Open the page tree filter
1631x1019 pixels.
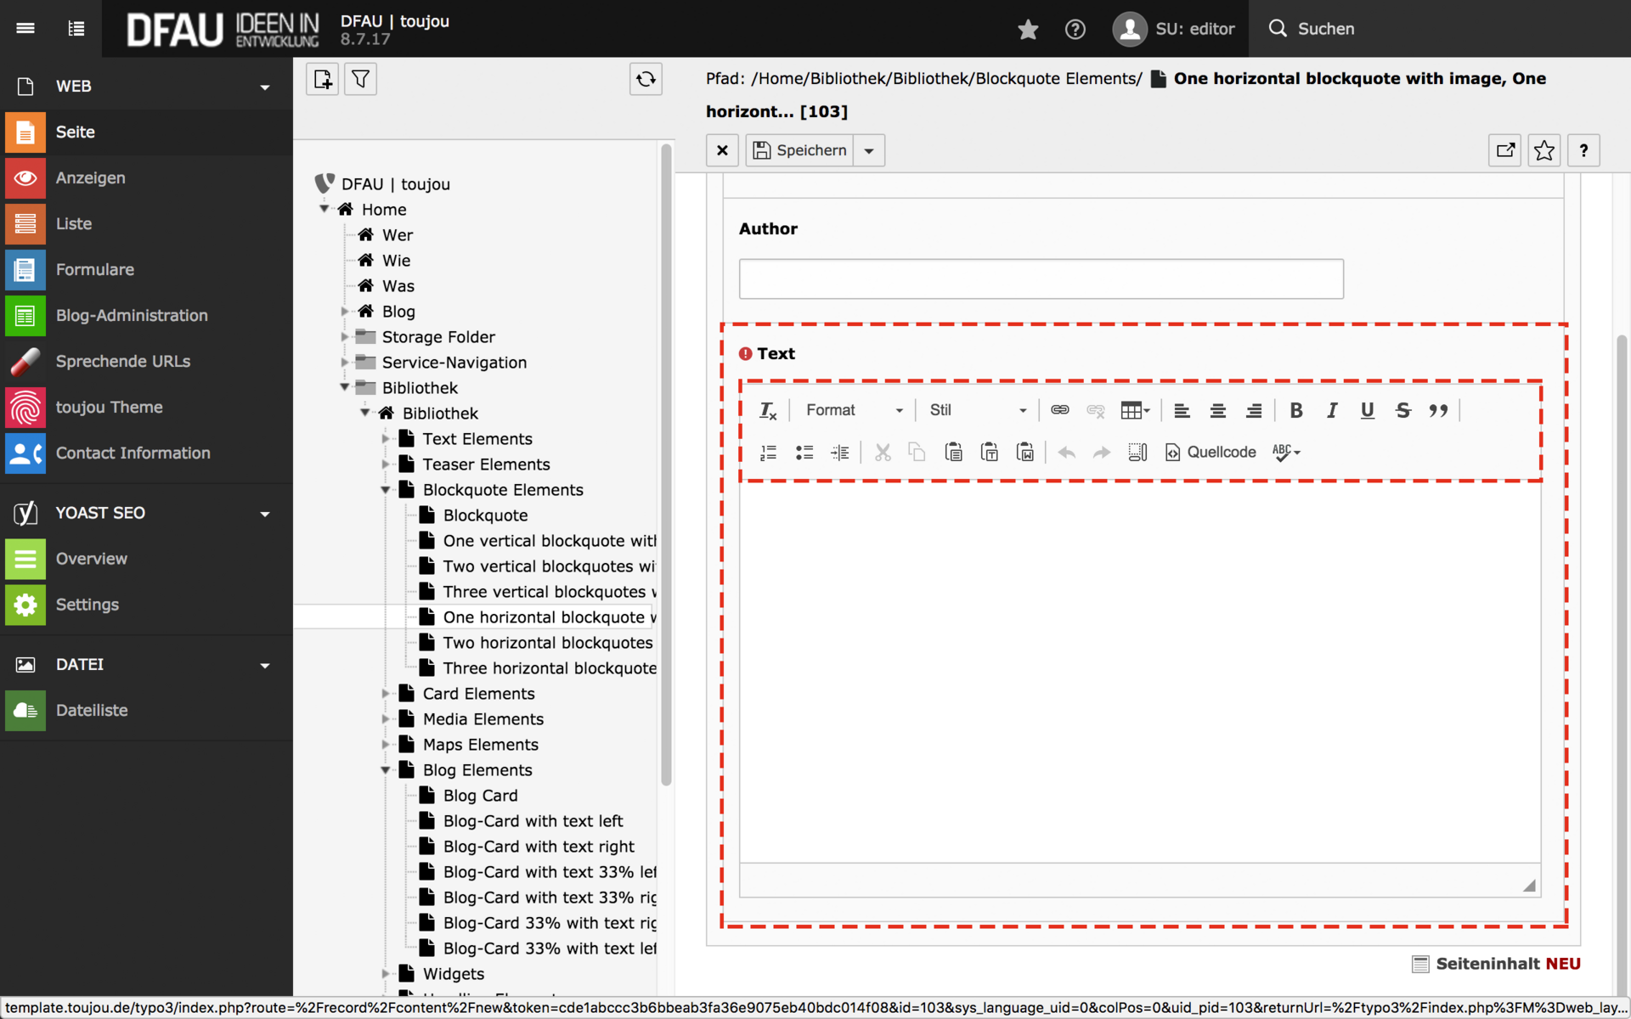point(361,79)
